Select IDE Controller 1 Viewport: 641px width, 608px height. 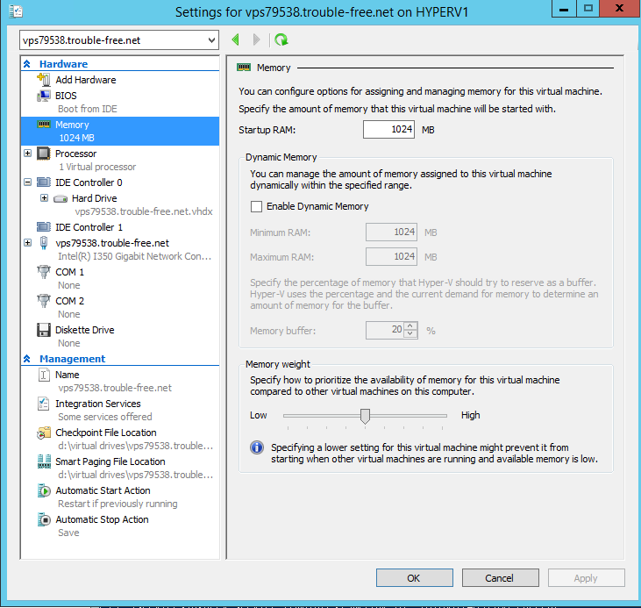89,227
